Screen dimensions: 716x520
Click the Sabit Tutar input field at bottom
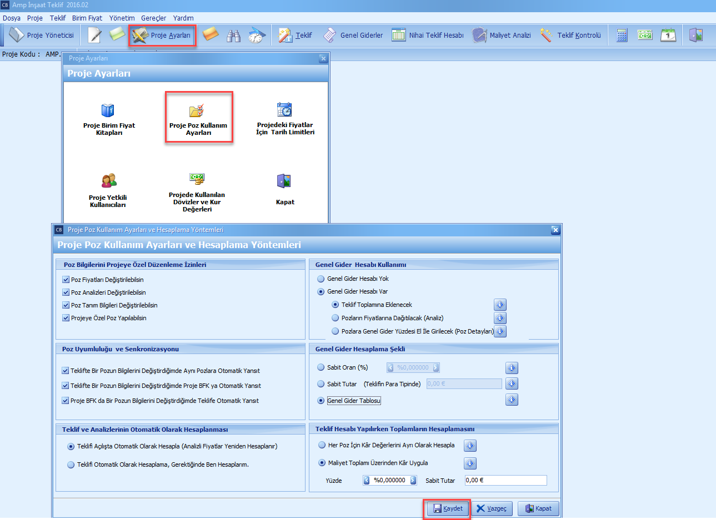pos(505,481)
